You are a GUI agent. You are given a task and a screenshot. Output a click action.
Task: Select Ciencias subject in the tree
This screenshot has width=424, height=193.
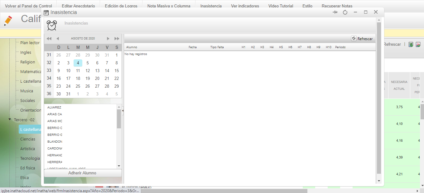point(28,139)
